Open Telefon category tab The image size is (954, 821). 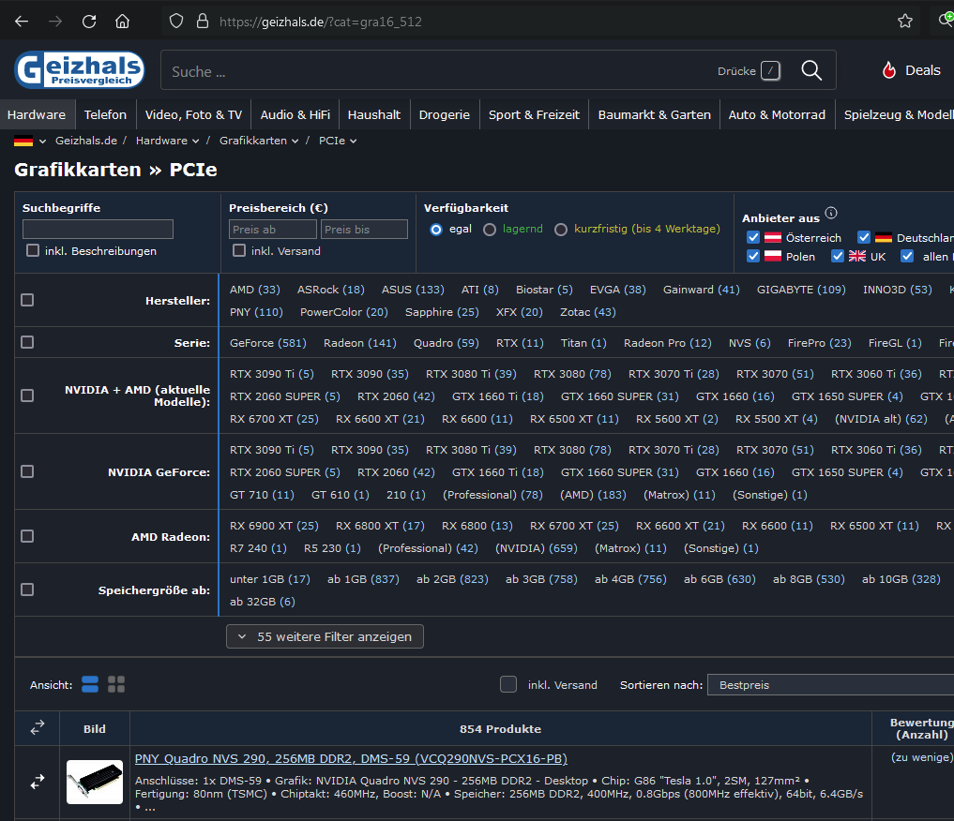click(x=105, y=115)
